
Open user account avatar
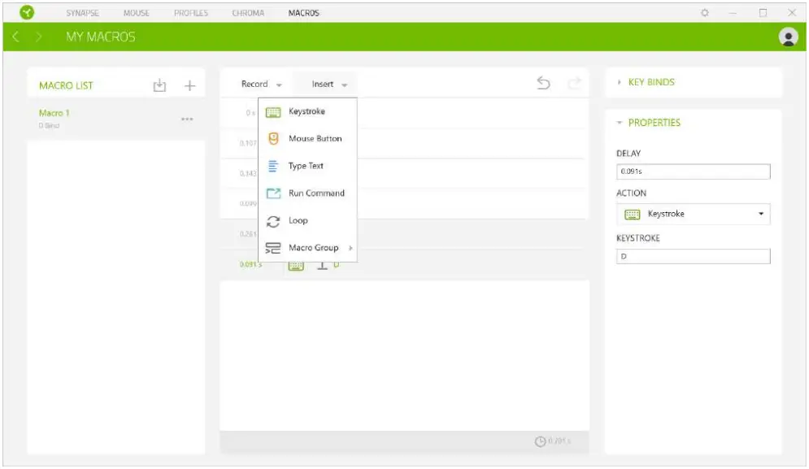click(788, 37)
